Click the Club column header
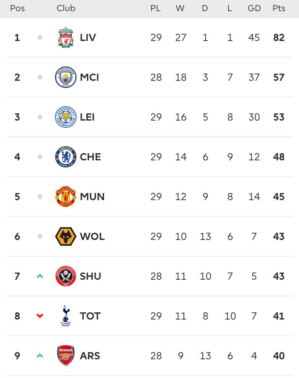 pyautogui.click(x=66, y=8)
